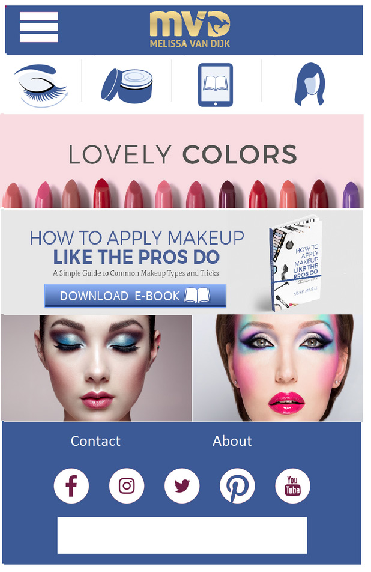Click the white input box in footer
This screenshot has height=572, width=371.
click(182, 535)
